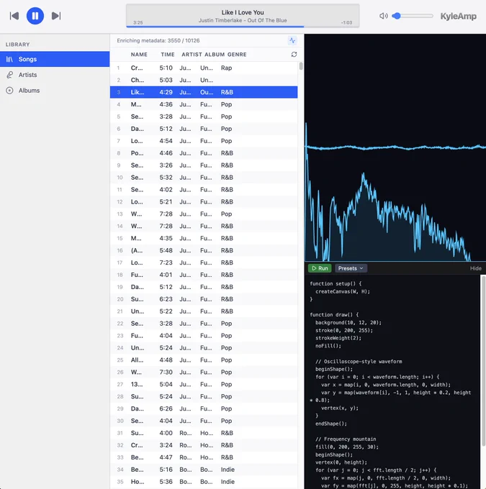The height and width of the screenshot is (489, 486).
Task: Skip to the previous track
Action: 14,16
